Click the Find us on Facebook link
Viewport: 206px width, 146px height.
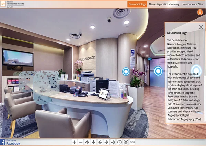click(x=10, y=142)
